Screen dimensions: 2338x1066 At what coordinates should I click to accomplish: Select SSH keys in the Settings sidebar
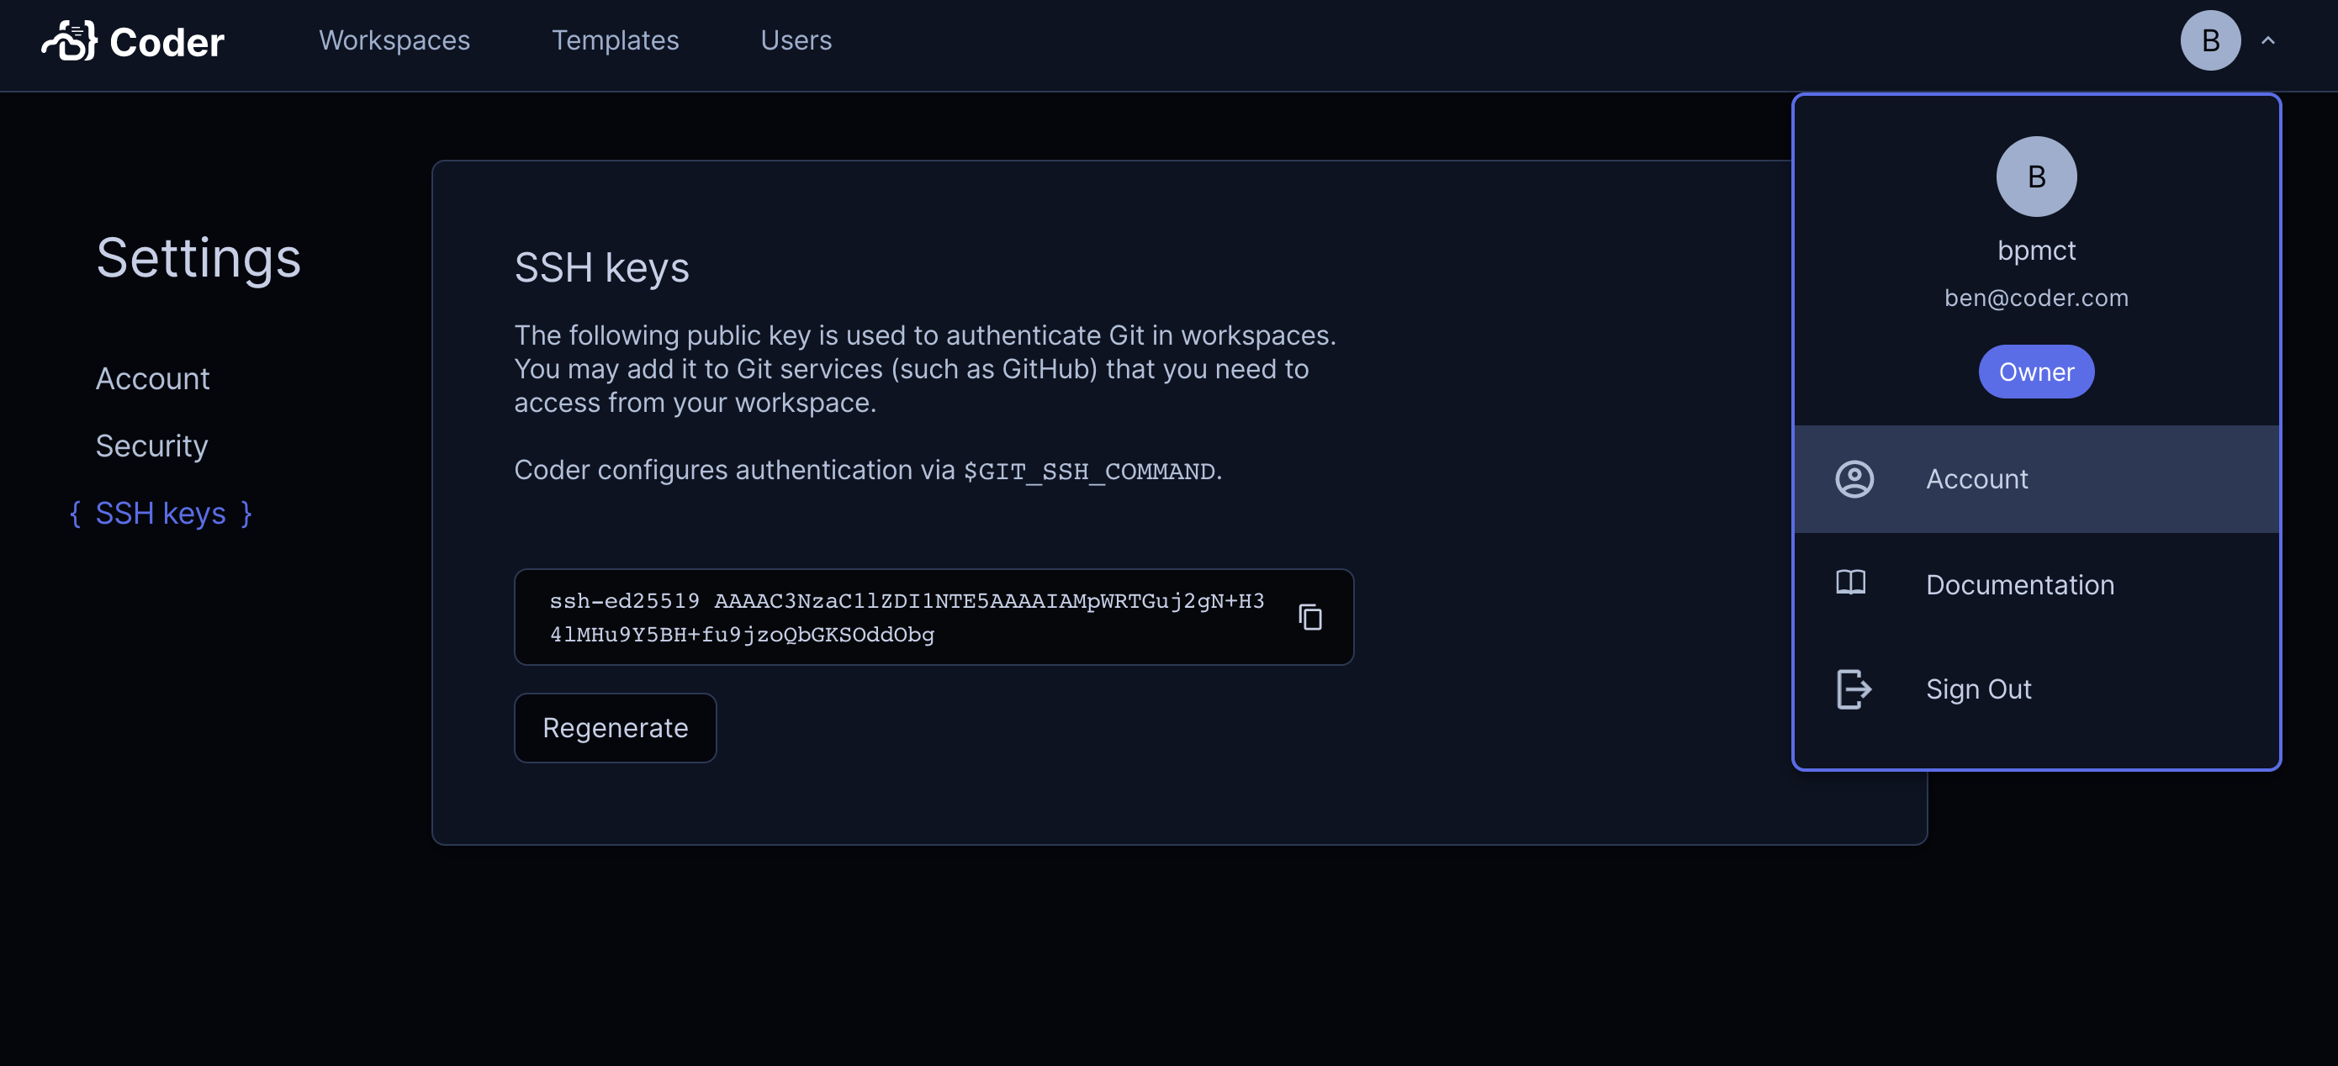tap(160, 513)
